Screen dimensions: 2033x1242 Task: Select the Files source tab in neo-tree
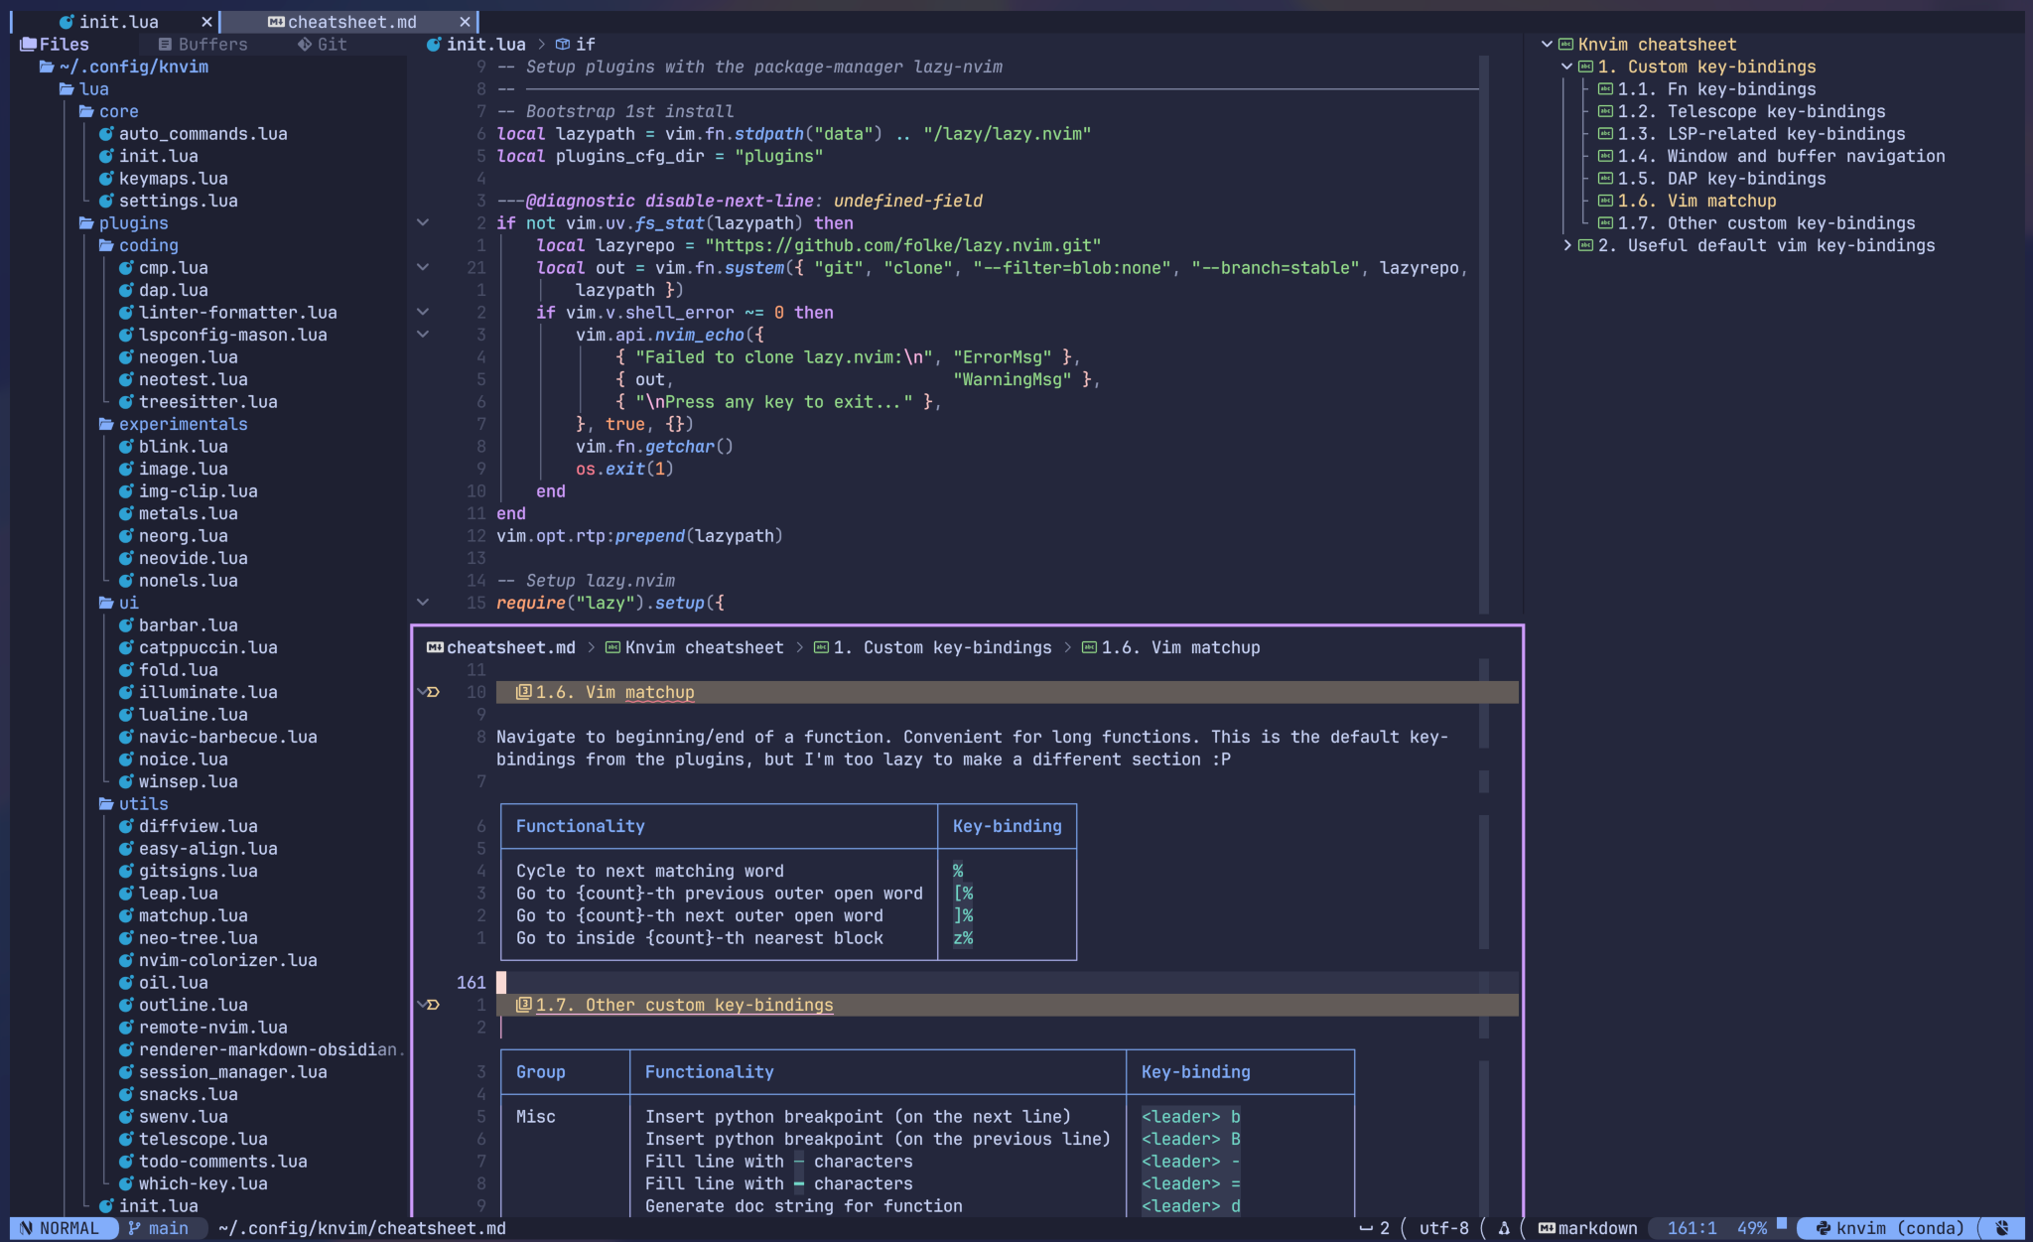click(x=56, y=44)
